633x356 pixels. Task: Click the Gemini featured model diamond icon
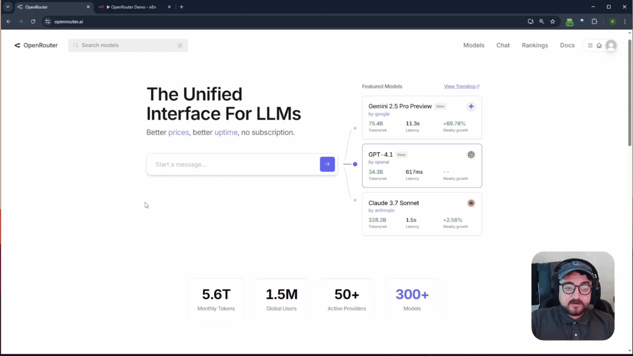(x=471, y=106)
